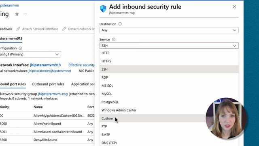This screenshot has height=146, width=259.
Task: Click the Service info icon
Action: [x=114, y=39]
